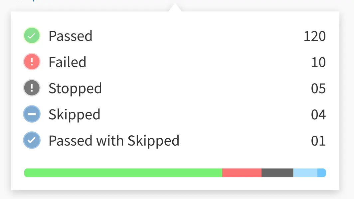
Task: Select the Passed with Skipped label
Action: point(114,141)
